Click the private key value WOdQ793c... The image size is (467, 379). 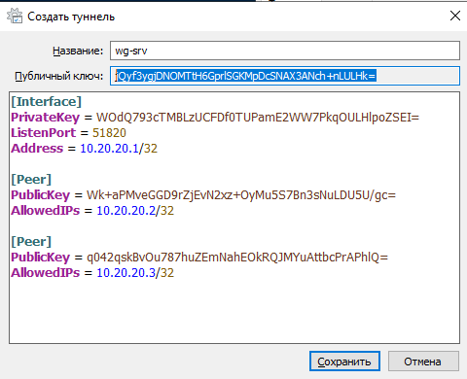(x=258, y=118)
